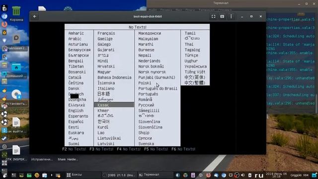Viewport: 318px width, 179px height.
Task: Select Čeština language
Action: tap(76, 83)
